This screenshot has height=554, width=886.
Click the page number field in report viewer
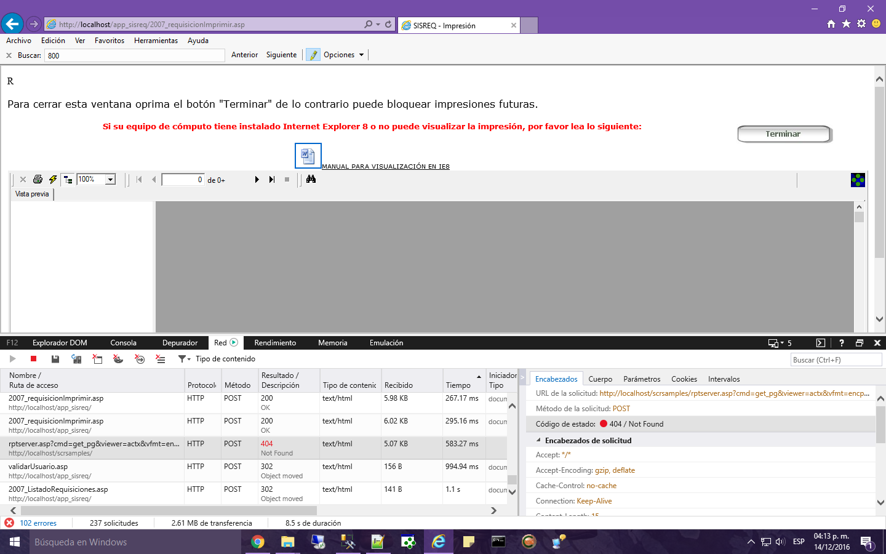click(x=183, y=180)
